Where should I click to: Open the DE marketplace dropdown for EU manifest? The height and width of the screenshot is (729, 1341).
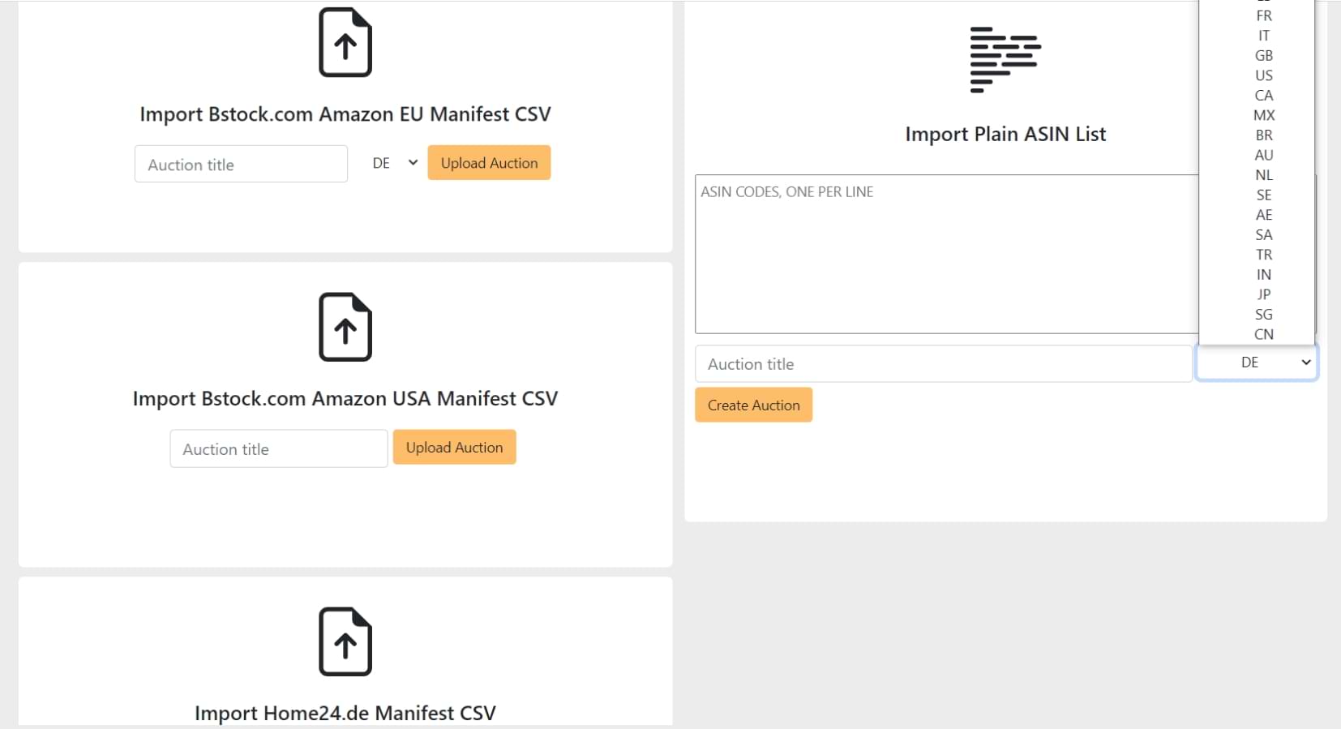(394, 163)
